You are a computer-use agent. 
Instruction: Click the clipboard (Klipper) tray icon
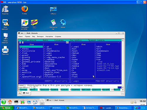point(132,102)
